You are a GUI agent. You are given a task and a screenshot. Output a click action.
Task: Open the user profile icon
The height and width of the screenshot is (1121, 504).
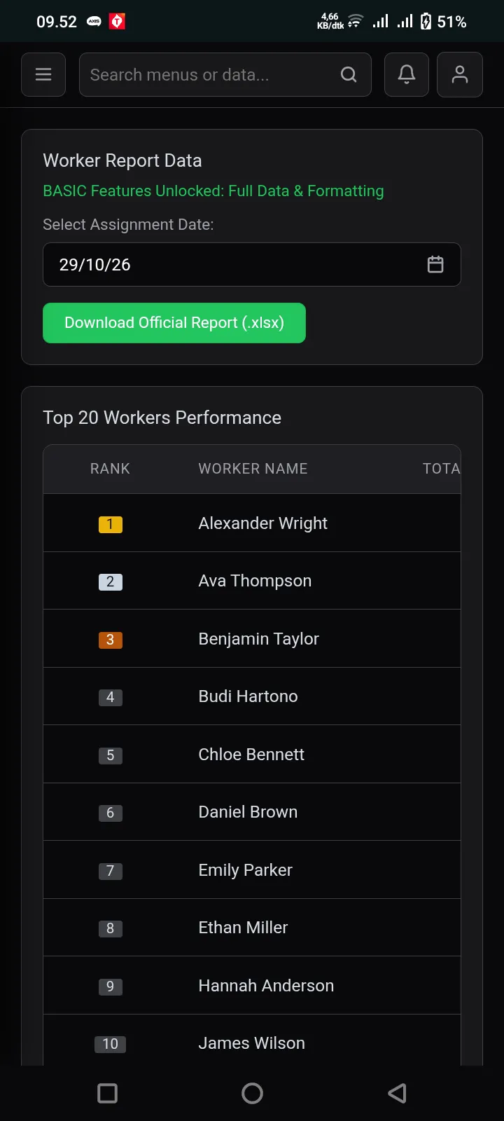pos(460,74)
